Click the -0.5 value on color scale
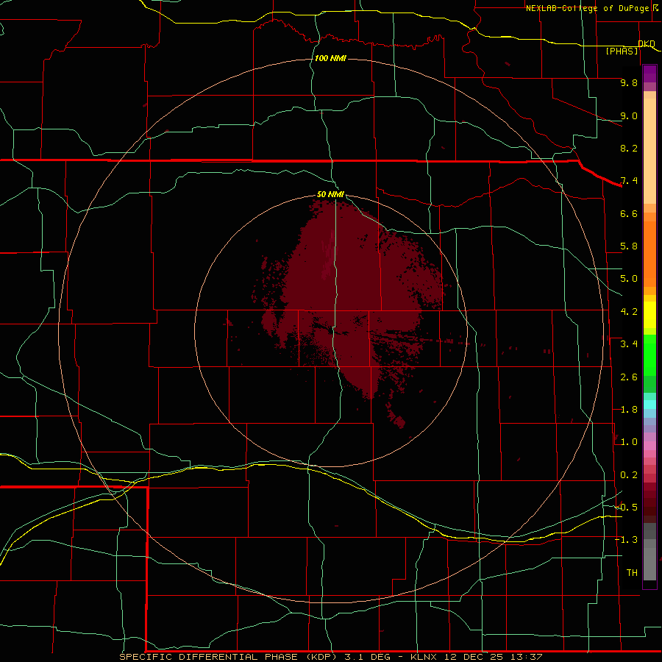The width and height of the screenshot is (662, 662). [x=627, y=507]
